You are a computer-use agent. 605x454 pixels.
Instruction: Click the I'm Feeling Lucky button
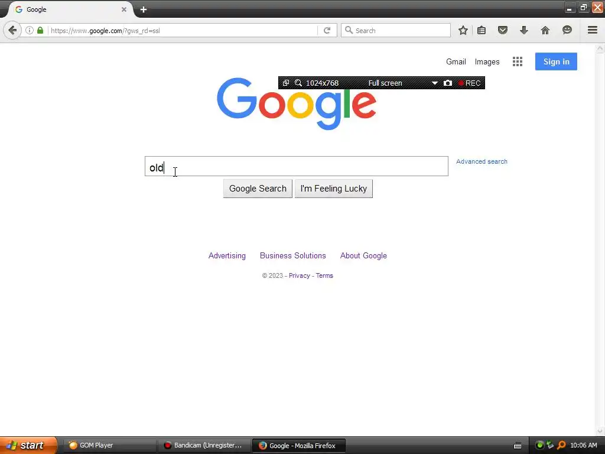click(x=333, y=189)
